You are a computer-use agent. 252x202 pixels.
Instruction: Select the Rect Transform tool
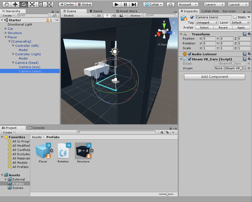pos(41,4)
